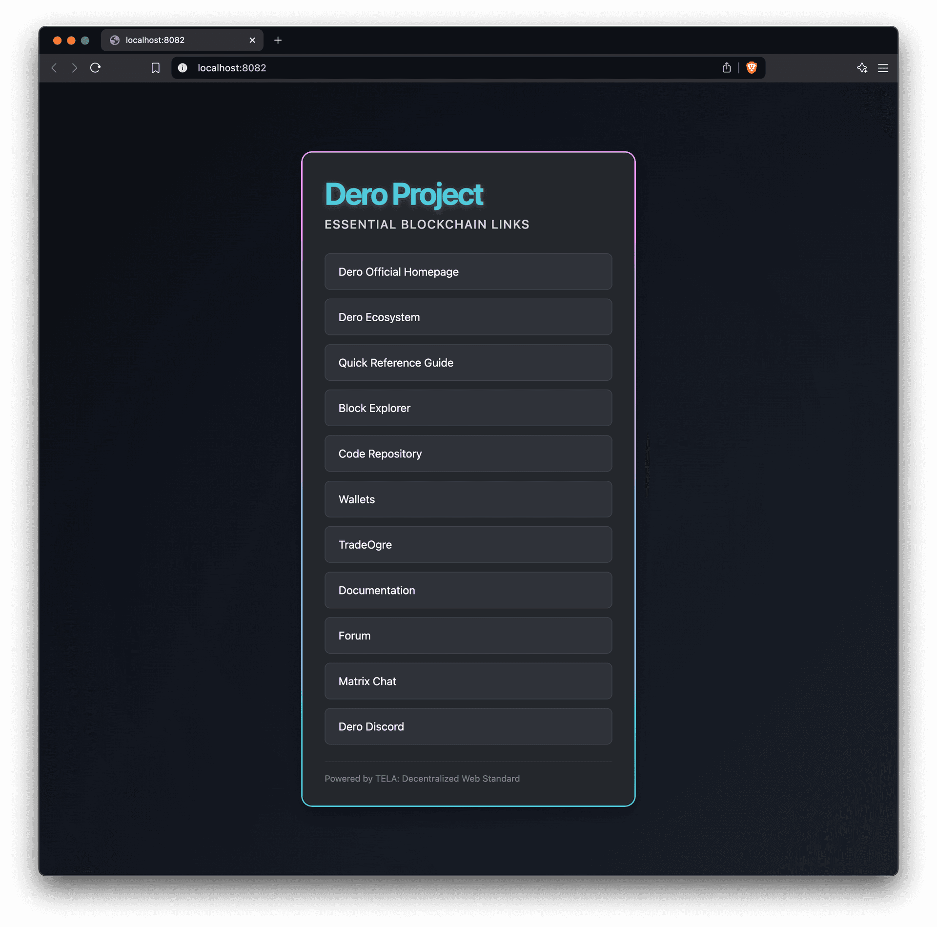
Task: Close the localhost:8082 tab
Action: click(x=252, y=40)
